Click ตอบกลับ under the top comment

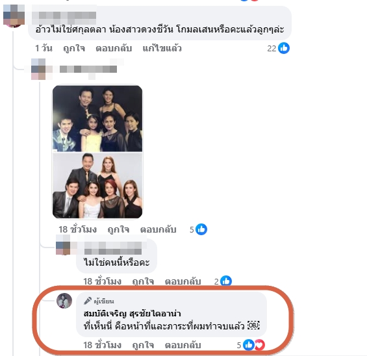114,49
